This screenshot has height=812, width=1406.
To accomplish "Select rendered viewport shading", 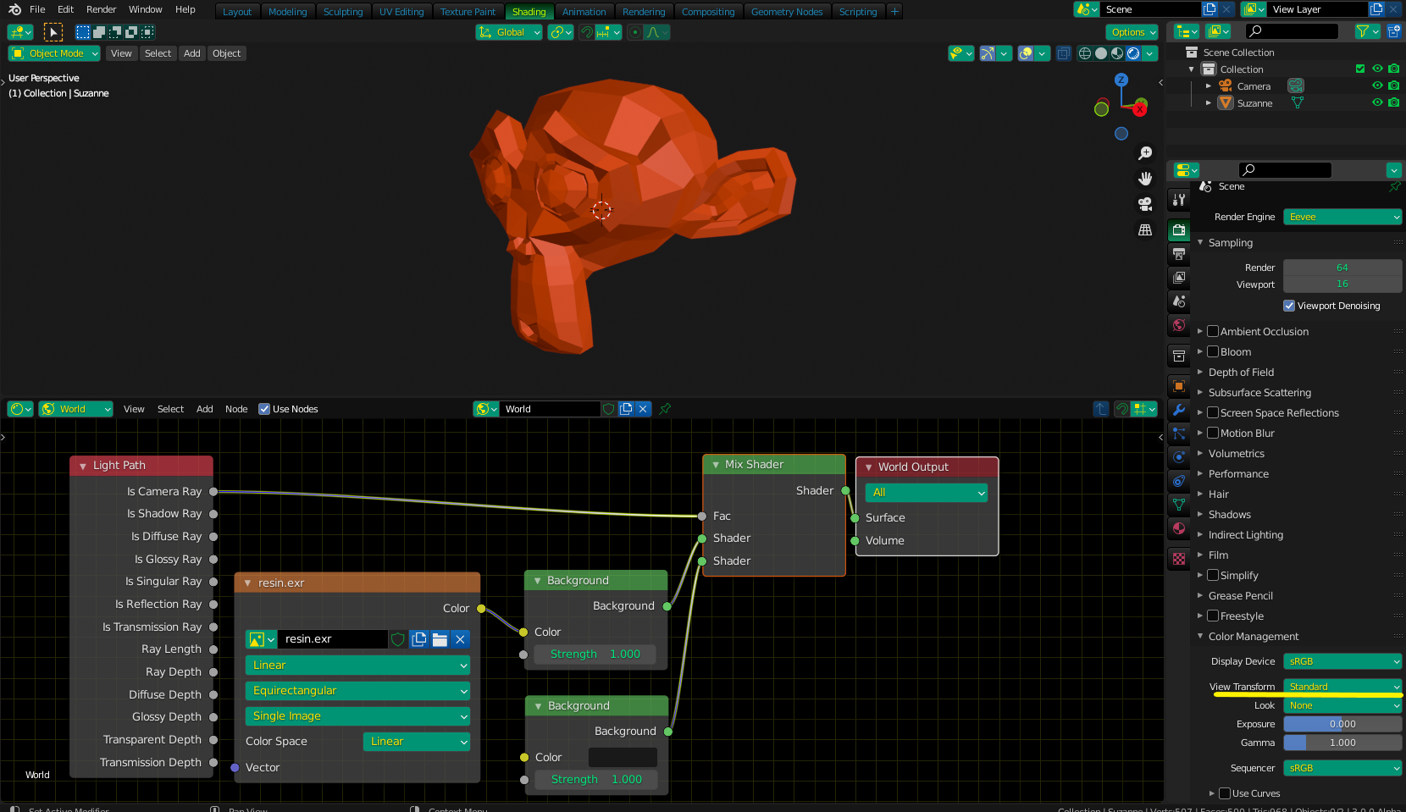I will click(1133, 53).
